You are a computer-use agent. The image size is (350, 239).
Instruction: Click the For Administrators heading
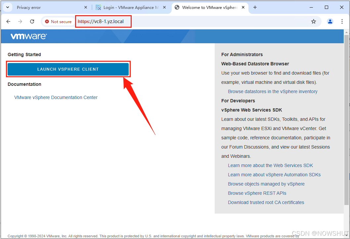pyautogui.click(x=242, y=54)
